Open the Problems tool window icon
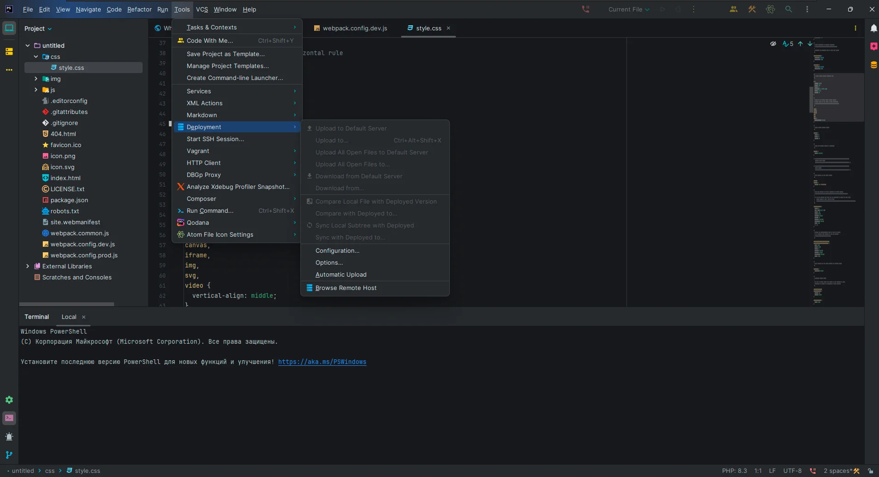This screenshot has width=879, height=477. pyautogui.click(x=9, y=437)
